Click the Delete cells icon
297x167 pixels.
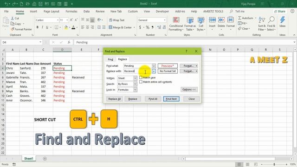click(221, 20)
